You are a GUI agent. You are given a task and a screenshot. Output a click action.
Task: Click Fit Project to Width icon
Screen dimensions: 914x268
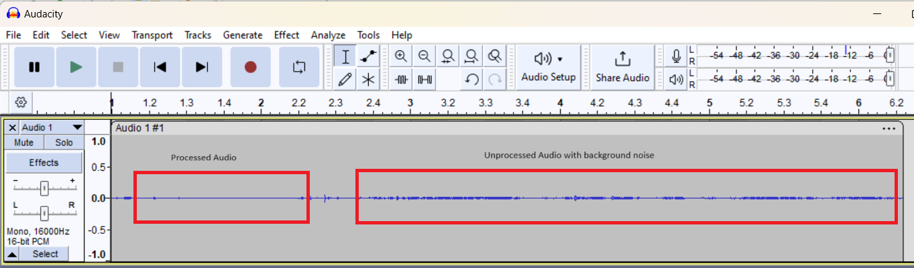click(x=471, y=57)
